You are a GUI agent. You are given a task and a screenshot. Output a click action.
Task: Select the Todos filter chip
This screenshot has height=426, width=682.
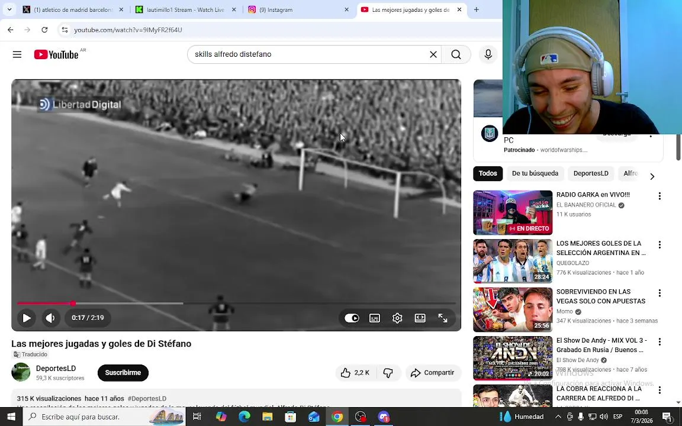[x=488, y=173]
